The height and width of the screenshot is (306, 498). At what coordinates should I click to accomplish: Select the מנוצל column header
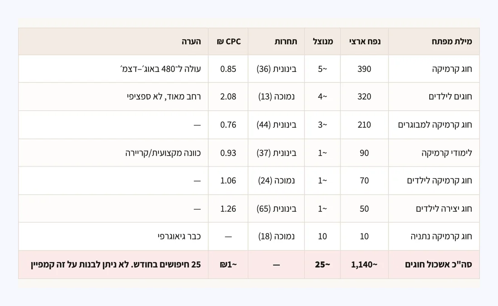(x=323, y=42)
